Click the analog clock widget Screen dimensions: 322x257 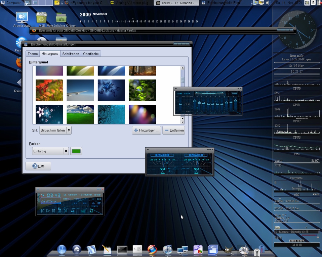pyautogui.click(x=297, y=30)
